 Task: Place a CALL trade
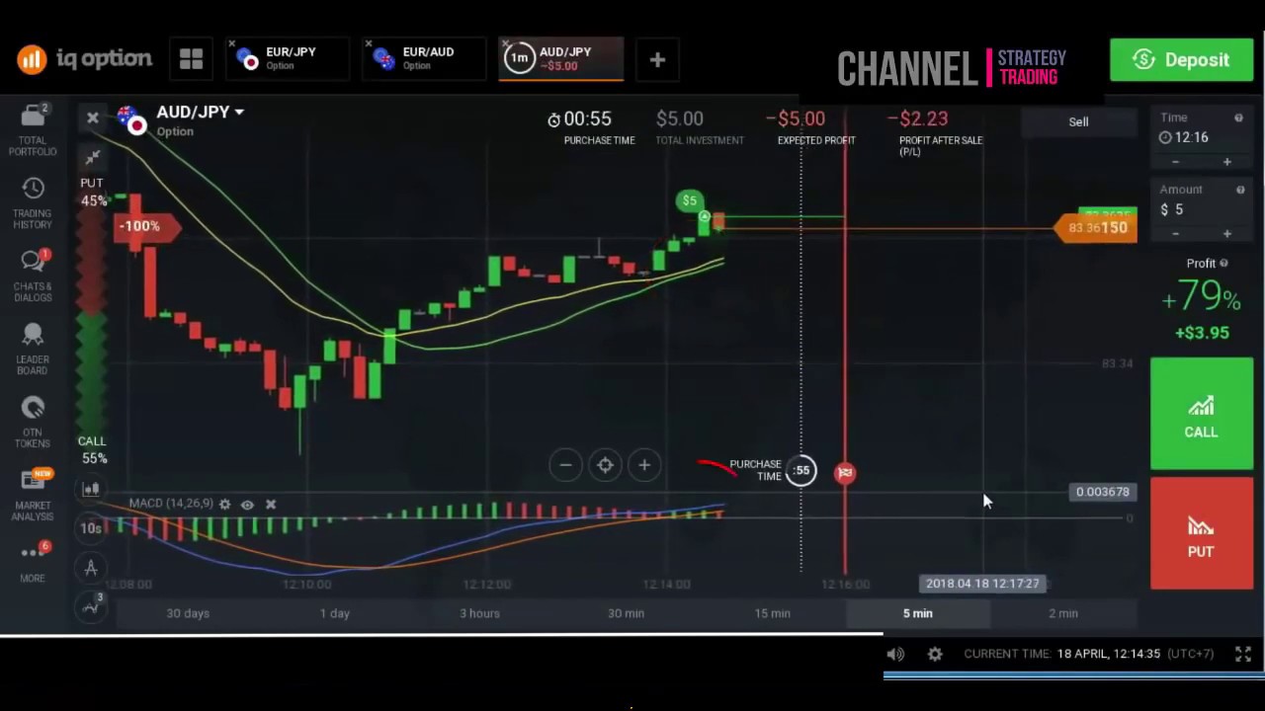pyautogui.click(x=1202, y=414)
